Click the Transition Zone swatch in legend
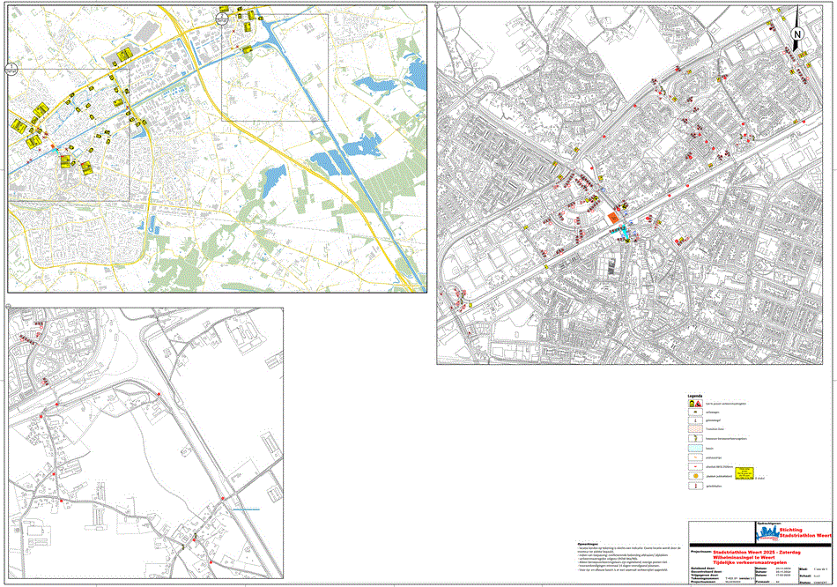Viewport: 837px width, 587px height. pos(695,427)
